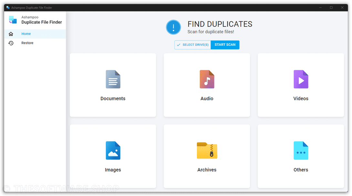Click the blue exclamation info icon

(x=173, y=27)
